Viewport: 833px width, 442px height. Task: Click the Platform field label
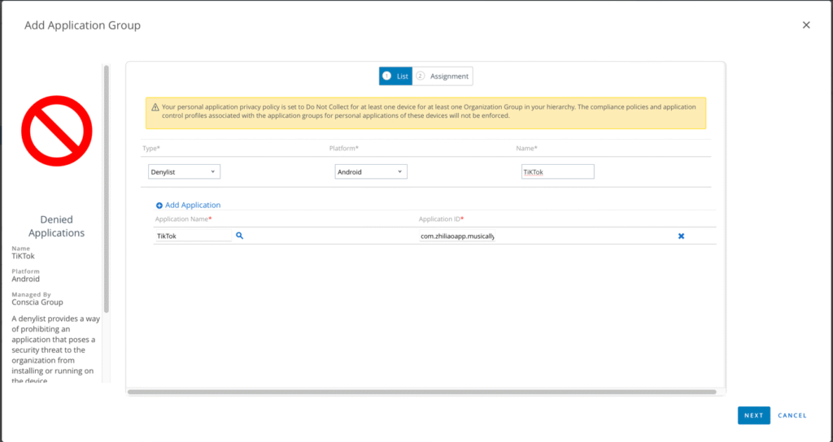tap(344, 148)
